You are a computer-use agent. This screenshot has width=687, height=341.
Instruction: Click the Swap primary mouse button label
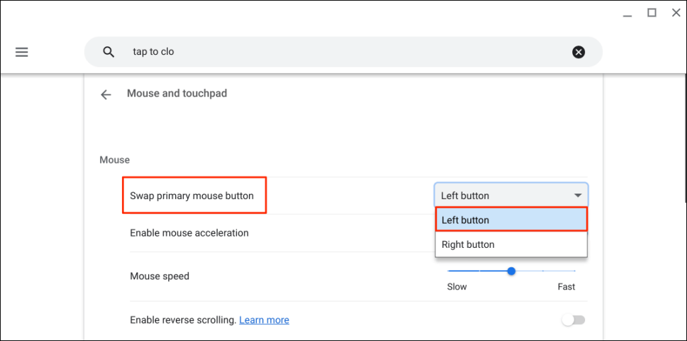click(192, 196)
